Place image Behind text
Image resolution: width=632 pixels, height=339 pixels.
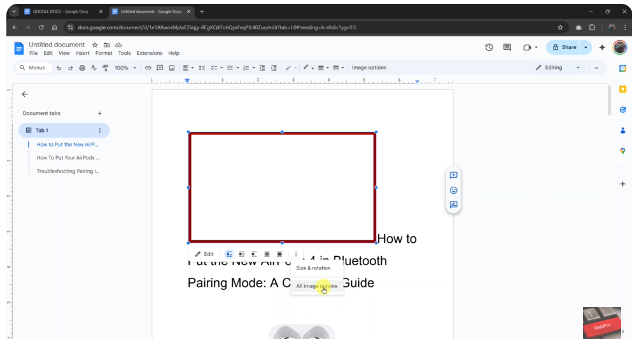[x=267, y=254]
